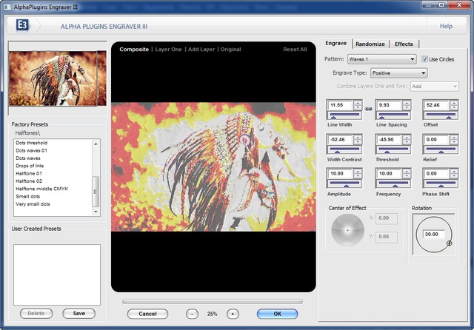The width and height of the screenshot is (474, 330).
Task: Click the Line Width slider
Action: click(344, 116)
